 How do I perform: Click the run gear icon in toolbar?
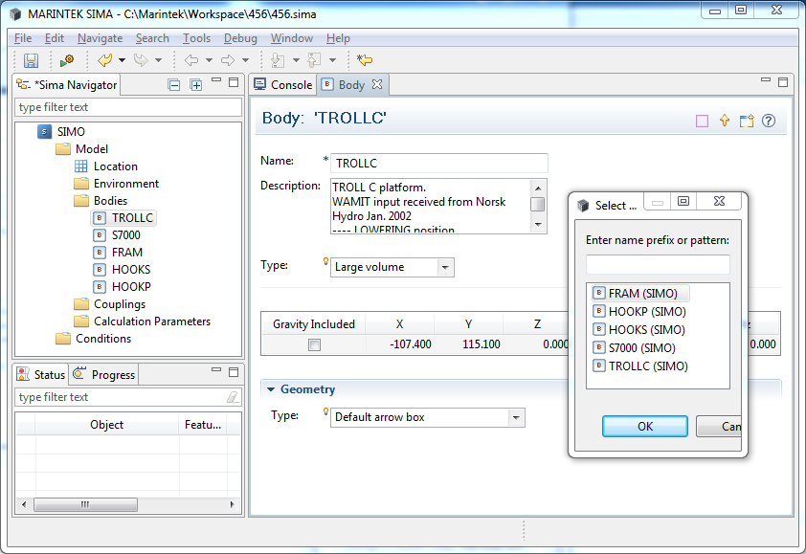tap(66, 60)
